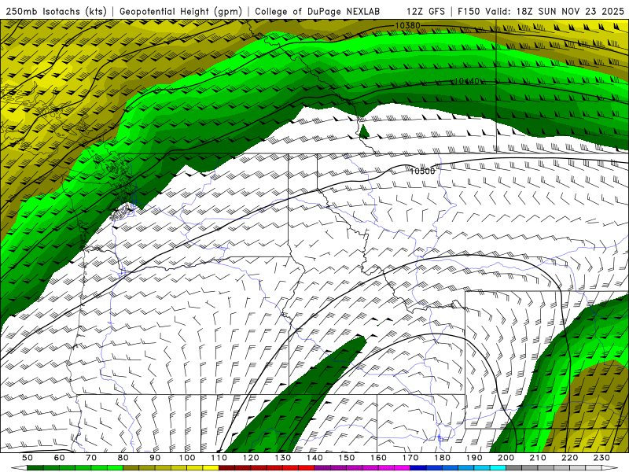This screenshot has height=472, width=629.
Task: Click the 170 knot color scale label
Action: pyautogui.click(x=410, y=458)
